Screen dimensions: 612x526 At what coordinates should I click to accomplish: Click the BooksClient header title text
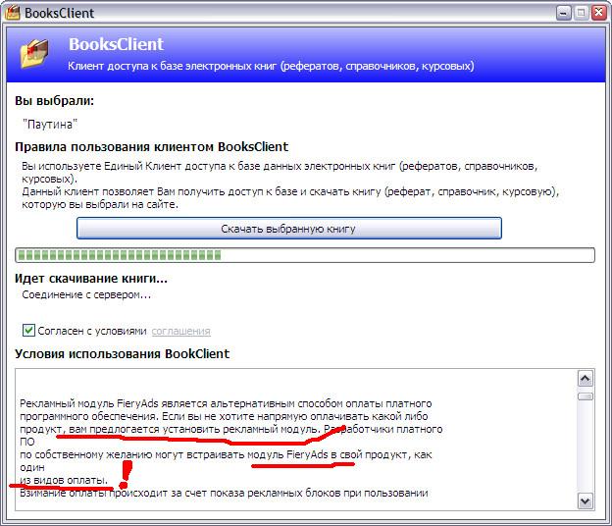[116, 44]
